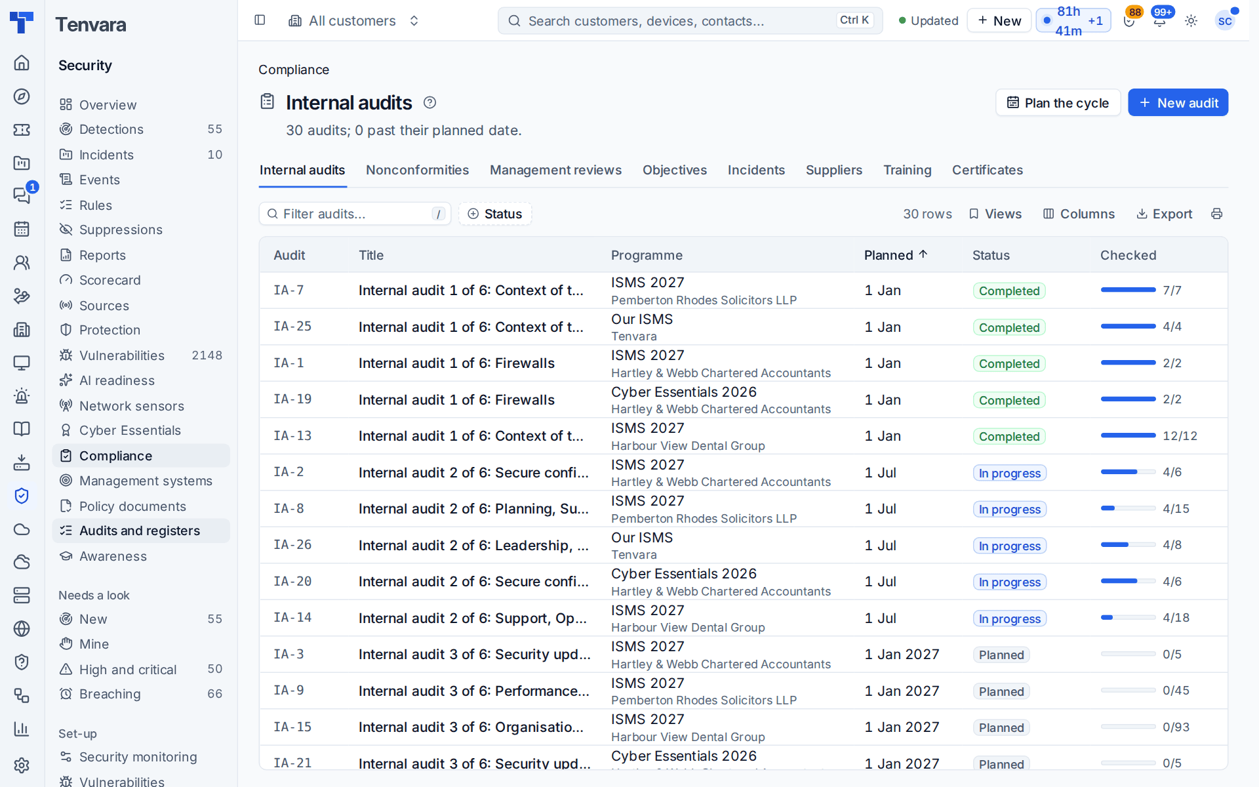Open the Columns chooser
Screen dimensions: 1259x787
(1079, 214)
